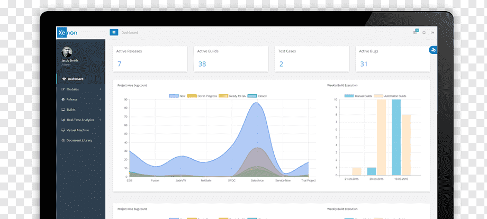Click the Active Builds count 38
The image size is (487, 219).
202,64
